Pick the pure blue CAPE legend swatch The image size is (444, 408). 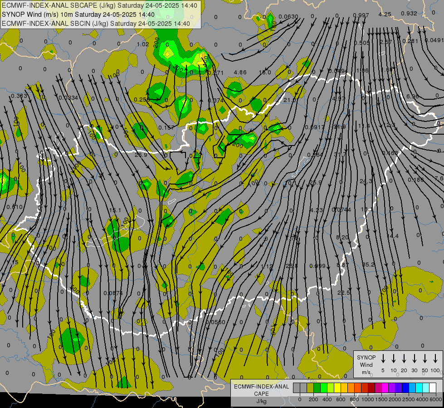click(405, 388)
